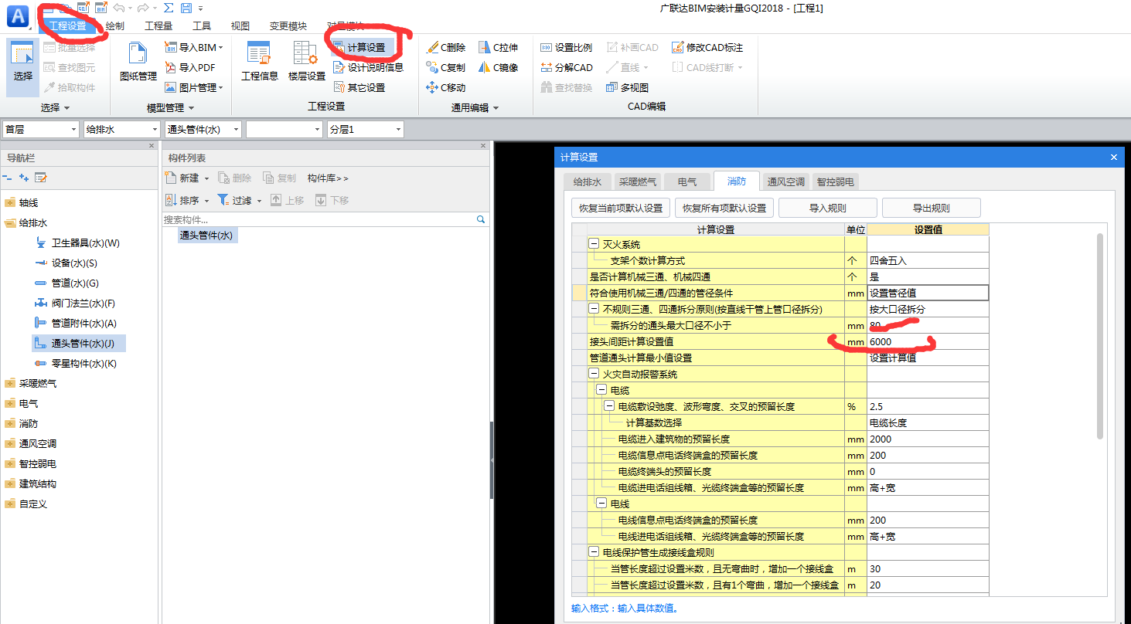Viewport: 1131px width, 624px height.
Task: Collapse the 火灾自动报警系统 group
Action: pyautogui.click(x=594, y=374)
